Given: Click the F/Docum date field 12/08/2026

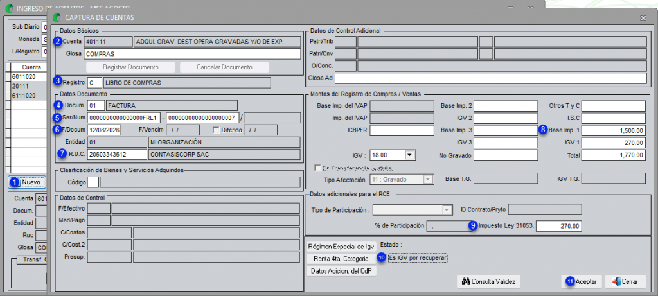Looking at the screenshot, I should pyautogui.click(x=104, y=130).
